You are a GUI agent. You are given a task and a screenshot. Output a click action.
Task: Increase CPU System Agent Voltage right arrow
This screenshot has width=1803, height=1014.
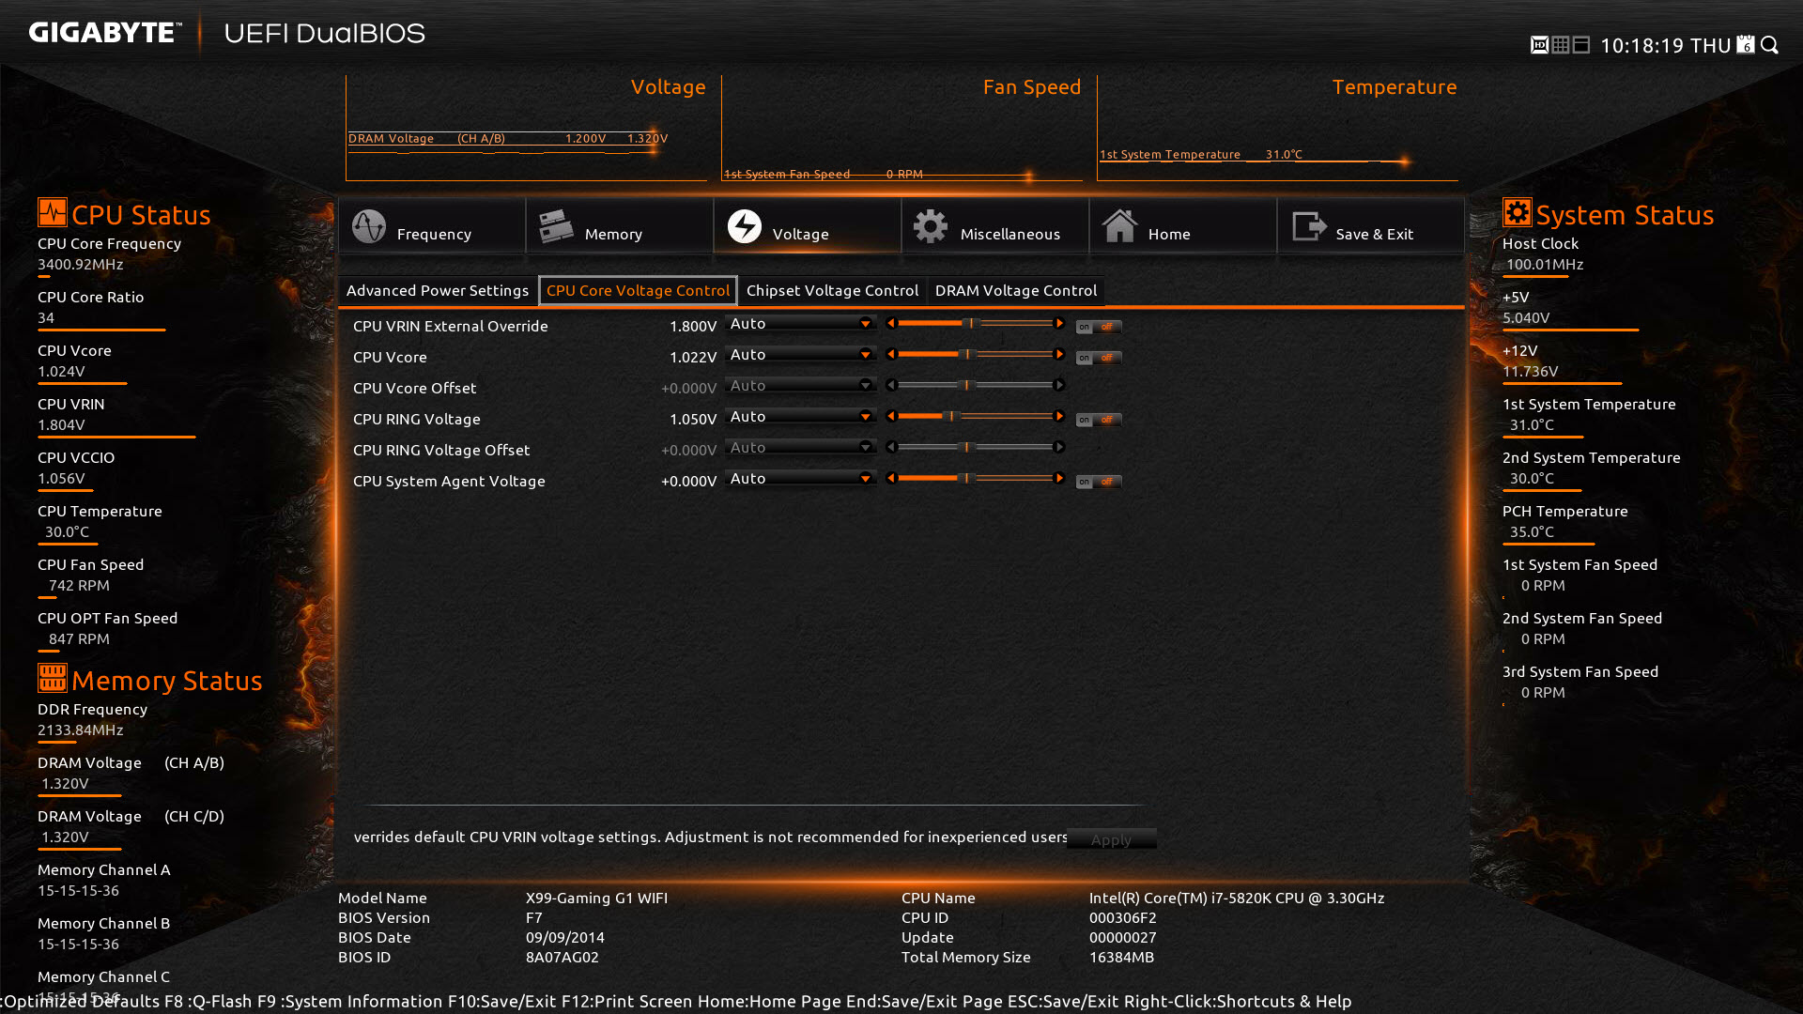(1059, 479)
